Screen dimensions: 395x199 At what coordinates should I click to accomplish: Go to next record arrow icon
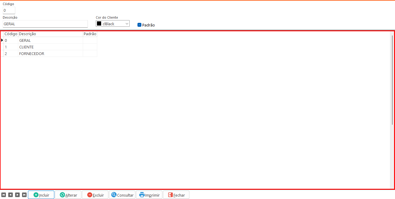(17, 195)
